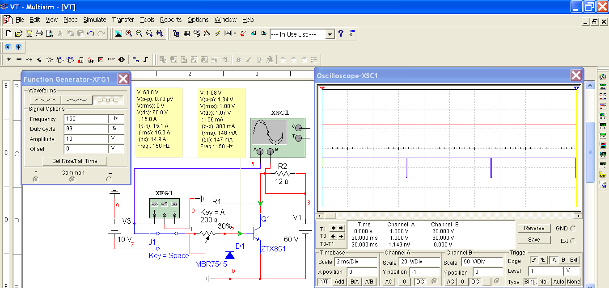Select the sine wave waveform button
Screen dimensions: 609x288
44,100
